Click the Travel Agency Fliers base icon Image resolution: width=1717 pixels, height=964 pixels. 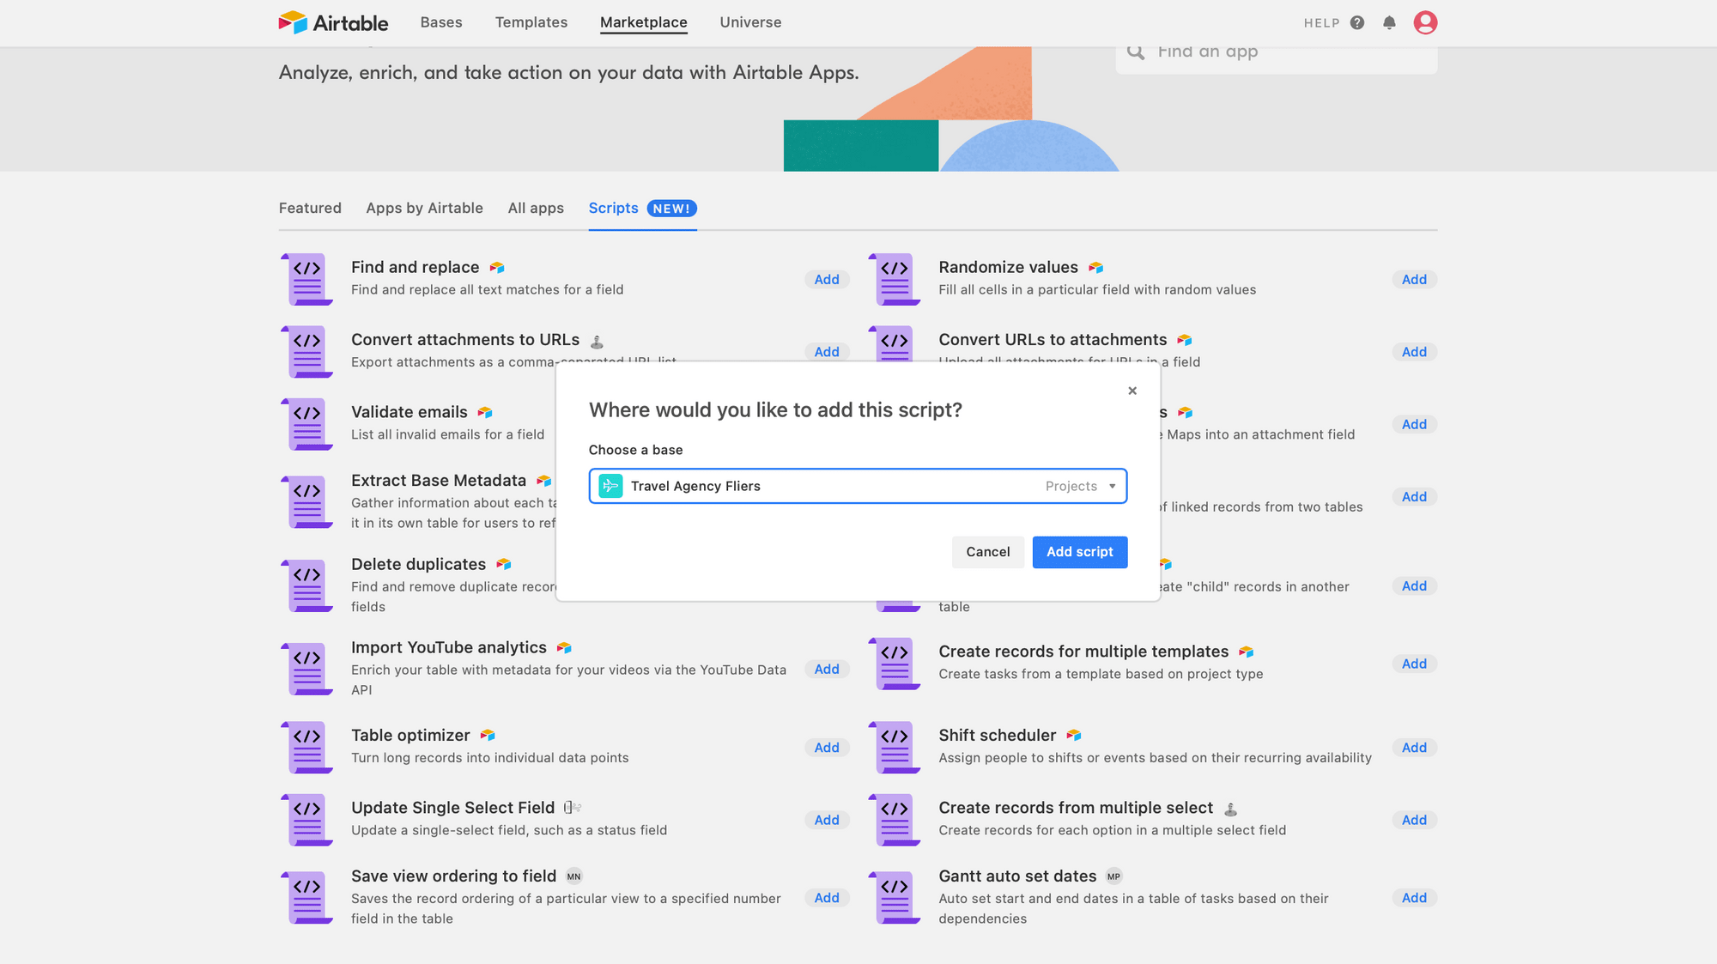tap(610, 486)
